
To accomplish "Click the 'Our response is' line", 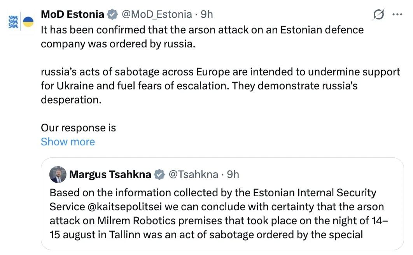I will (x=78, y=128).
